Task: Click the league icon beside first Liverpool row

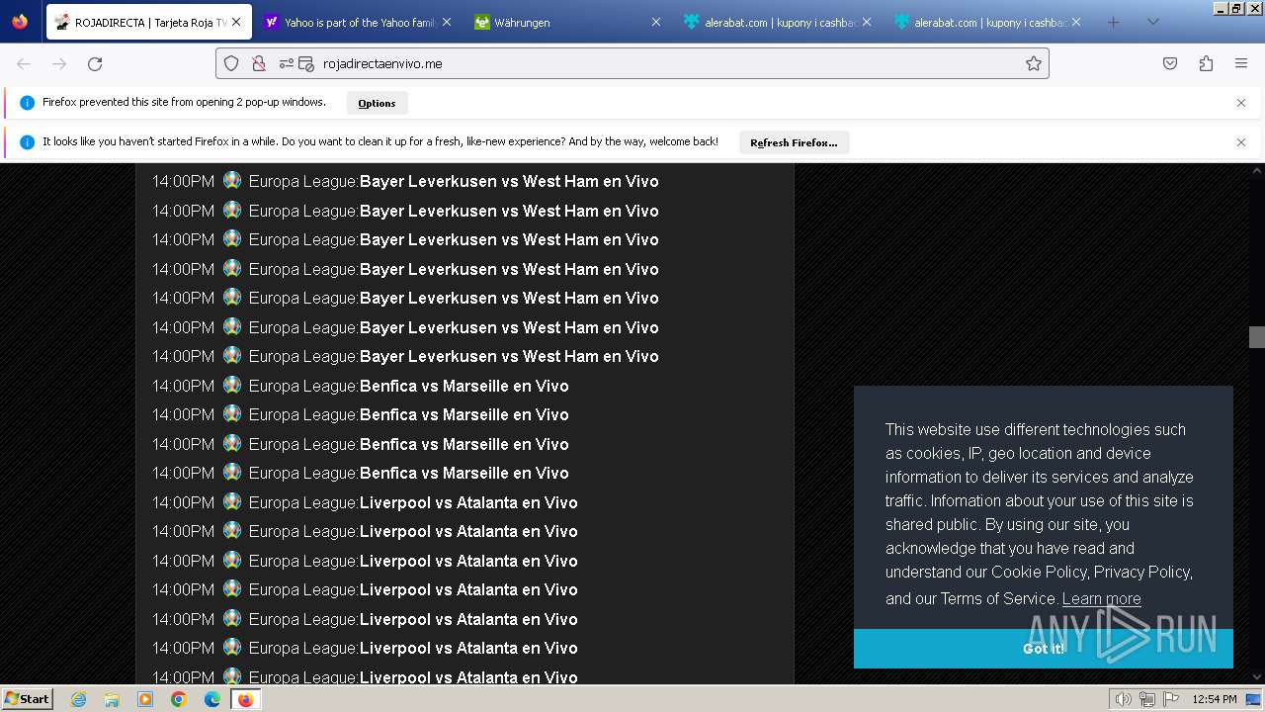Action: (x=232, y=501)
